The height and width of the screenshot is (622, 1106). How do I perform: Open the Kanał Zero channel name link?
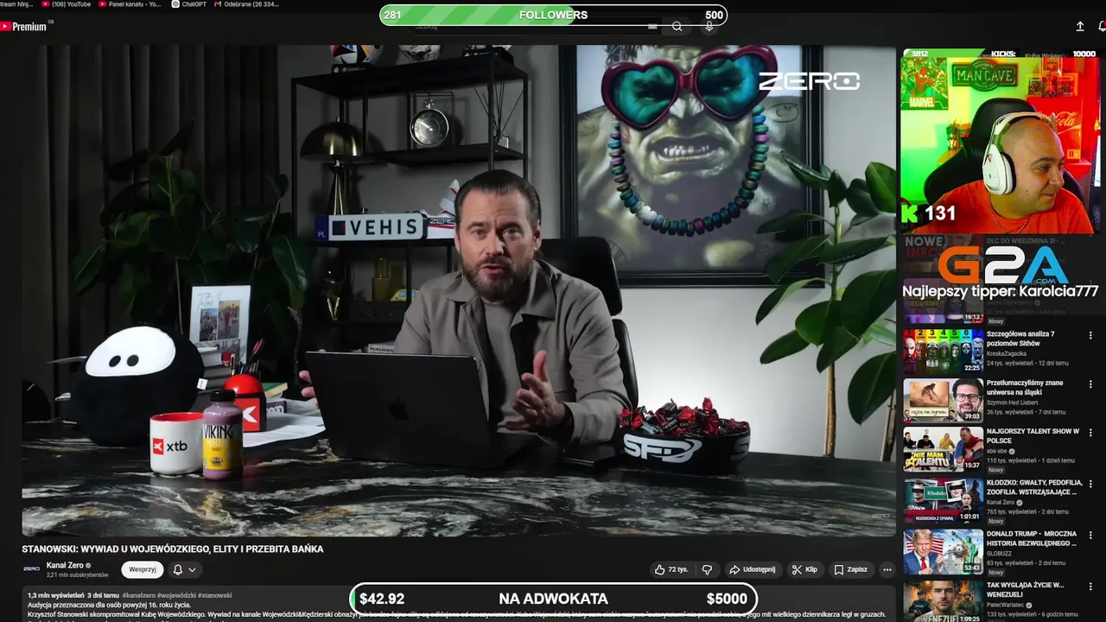tap(65, 565)
